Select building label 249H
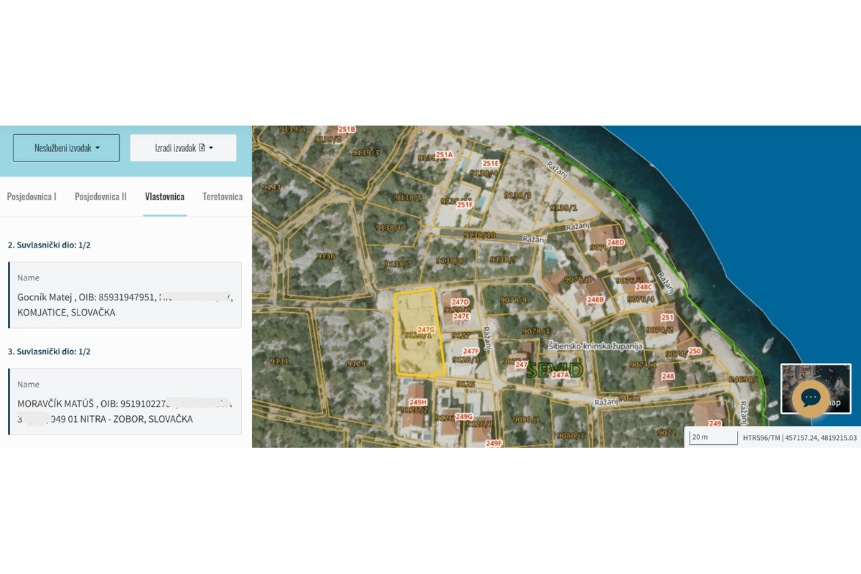 click(x=416, y=403)
